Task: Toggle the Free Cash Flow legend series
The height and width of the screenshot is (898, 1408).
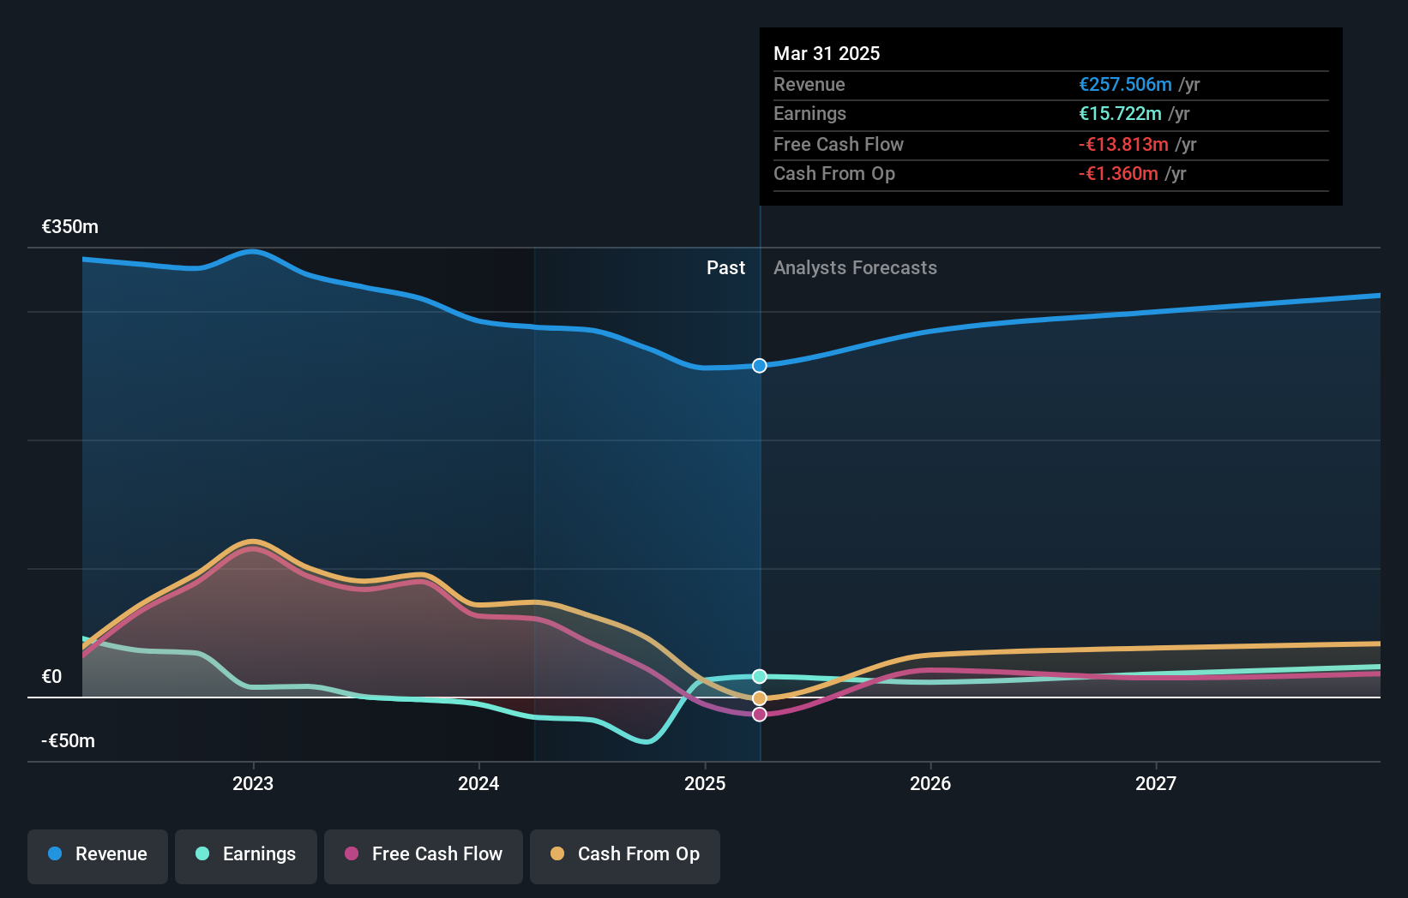Action: [x=424, y=856]
